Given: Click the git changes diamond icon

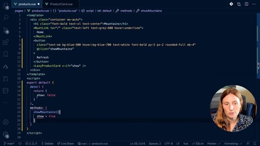Looking at the screenshot, I should tap(231, 4).
